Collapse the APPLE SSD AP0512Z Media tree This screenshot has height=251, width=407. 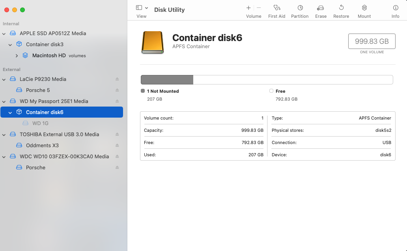pos(4,34)
